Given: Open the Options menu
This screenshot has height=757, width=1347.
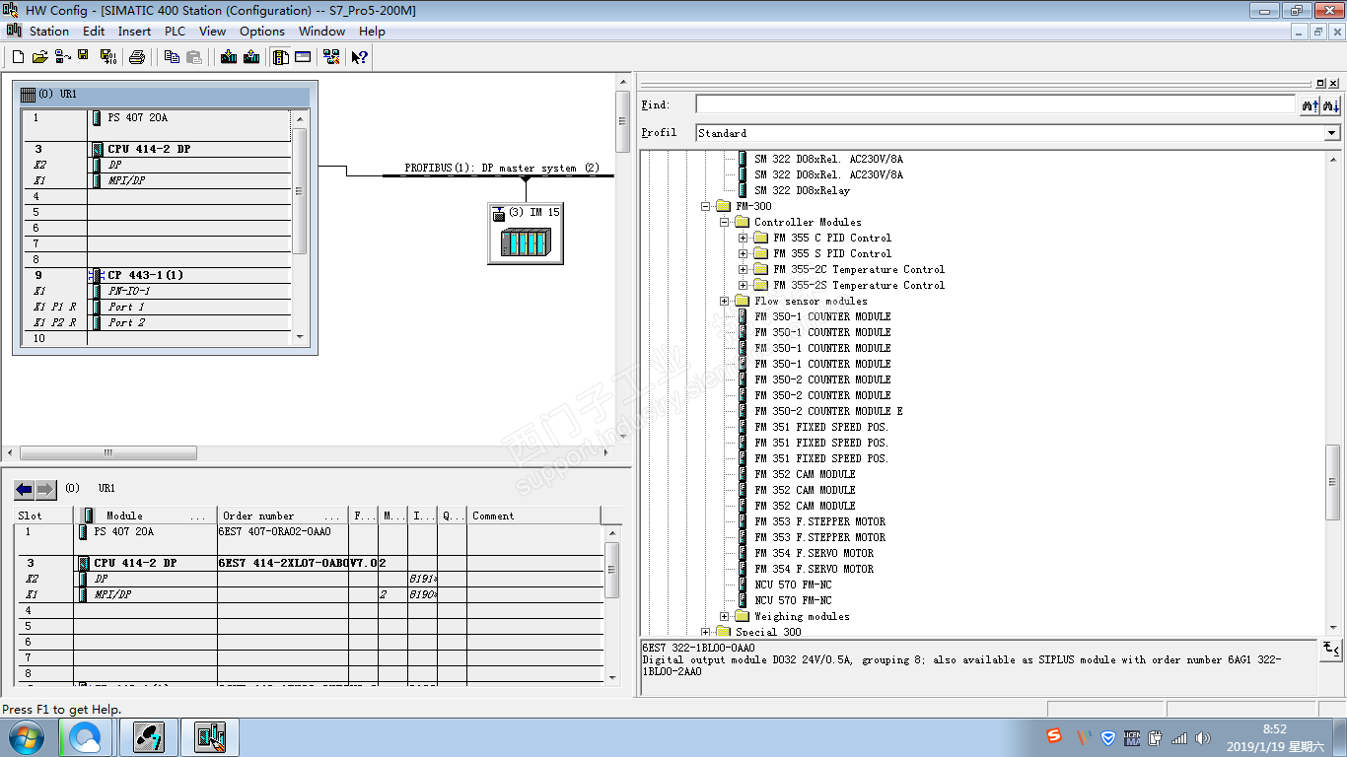Looking at the screenshot, I should 261,32.
